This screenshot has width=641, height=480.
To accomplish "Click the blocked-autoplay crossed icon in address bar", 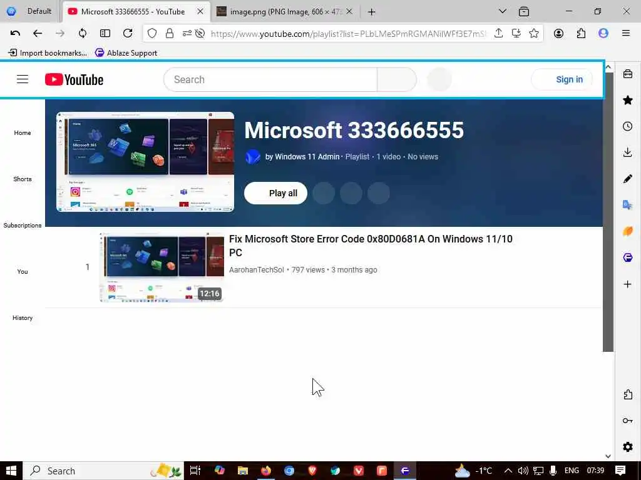I will tap(200, 34).
